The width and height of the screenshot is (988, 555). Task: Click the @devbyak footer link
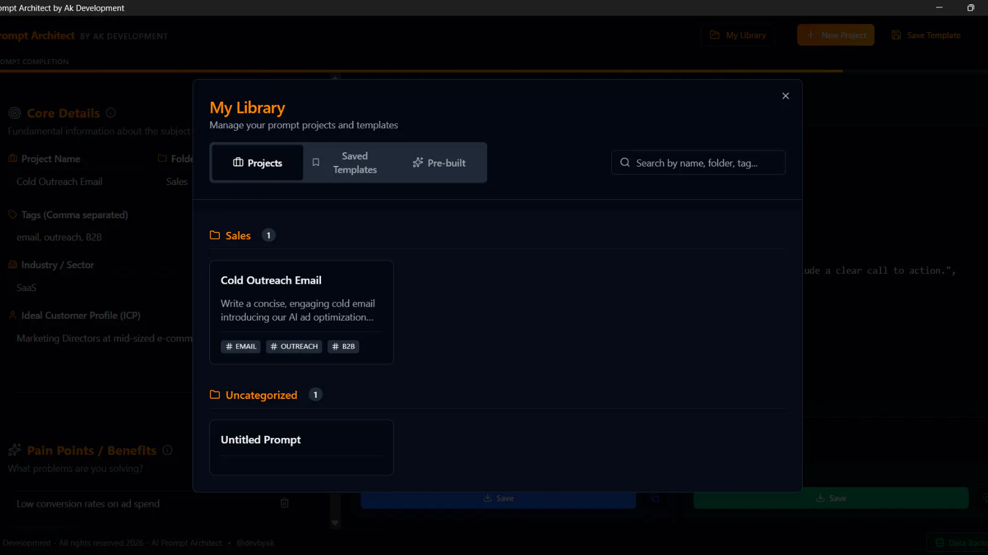tap(255, 543)
